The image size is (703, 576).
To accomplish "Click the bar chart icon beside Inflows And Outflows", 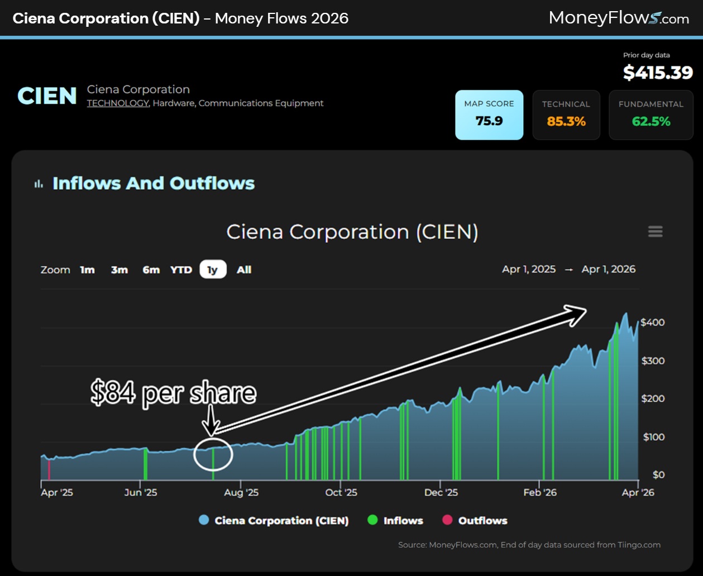I will (x=39, y=184).
